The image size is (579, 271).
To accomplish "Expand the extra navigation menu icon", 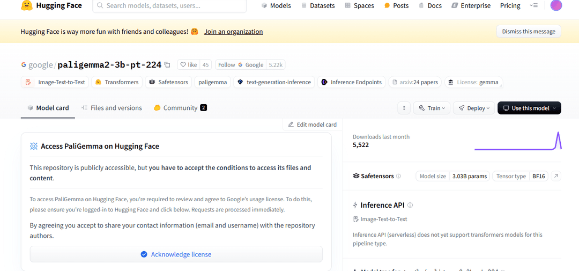I will 533,5.
